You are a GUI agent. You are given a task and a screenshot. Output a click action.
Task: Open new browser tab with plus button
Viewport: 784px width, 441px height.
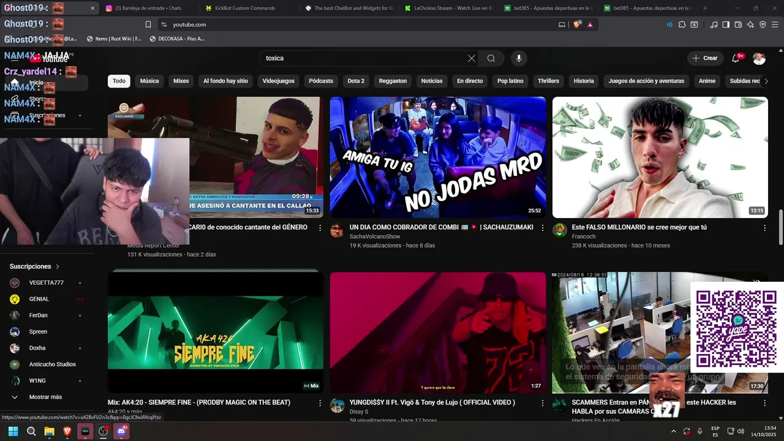[x=705, y=8]
